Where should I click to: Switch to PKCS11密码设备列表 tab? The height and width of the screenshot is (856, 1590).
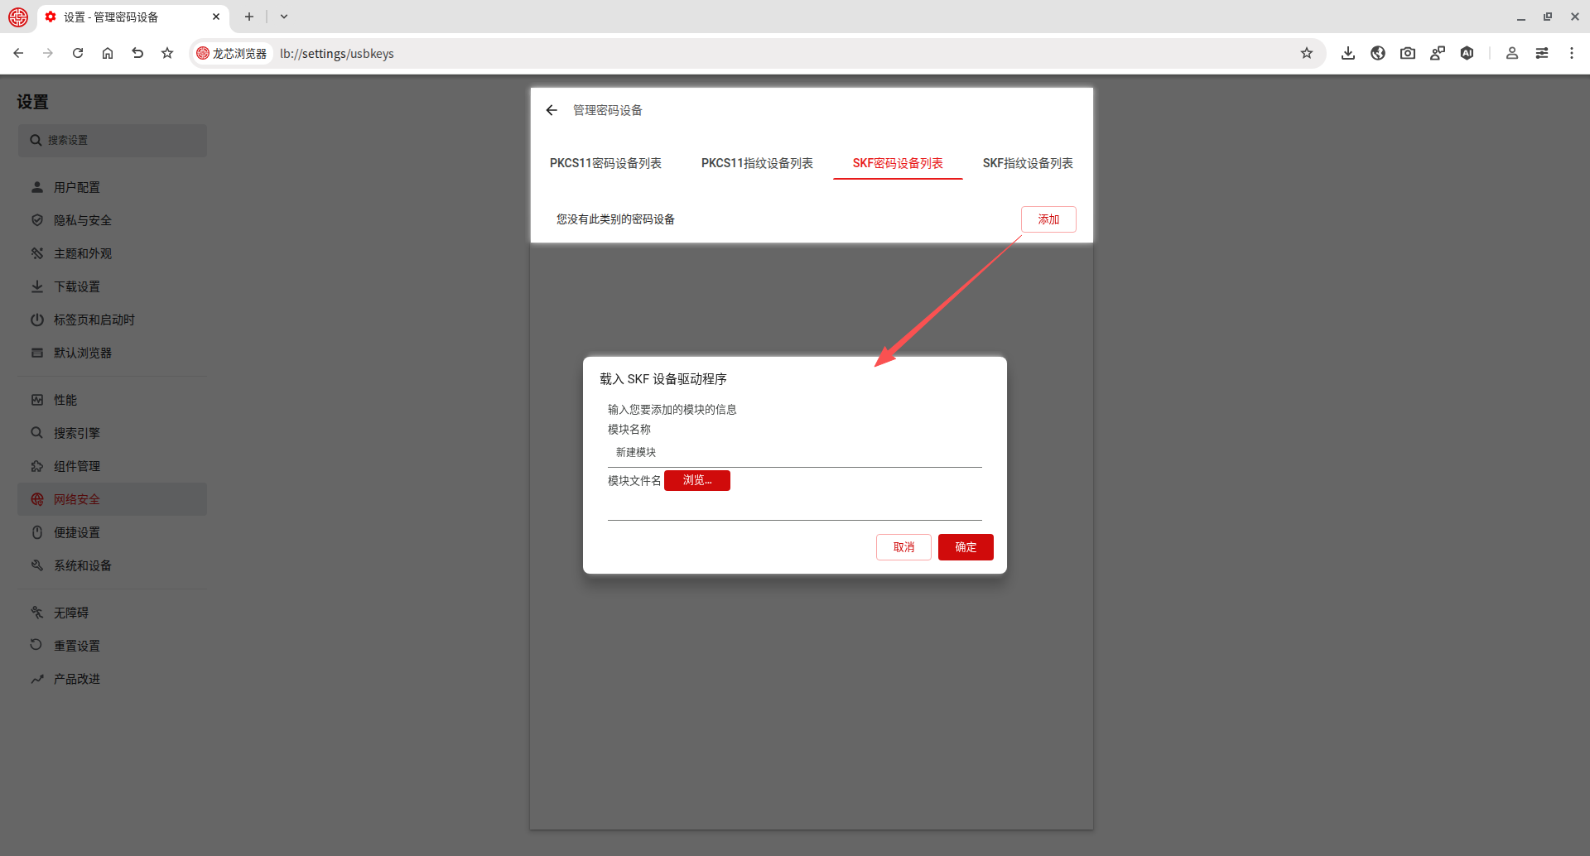[x=605, y=163]
